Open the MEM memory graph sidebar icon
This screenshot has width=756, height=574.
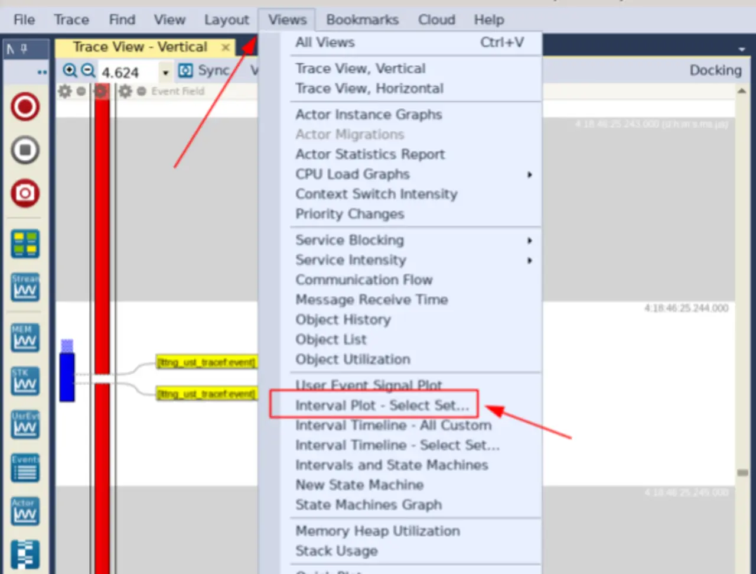tap(25, 338)
